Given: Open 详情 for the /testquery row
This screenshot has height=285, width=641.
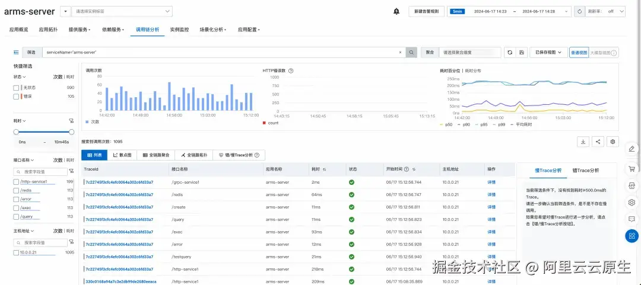Looking at the screenshot, I should click(491, 257).
